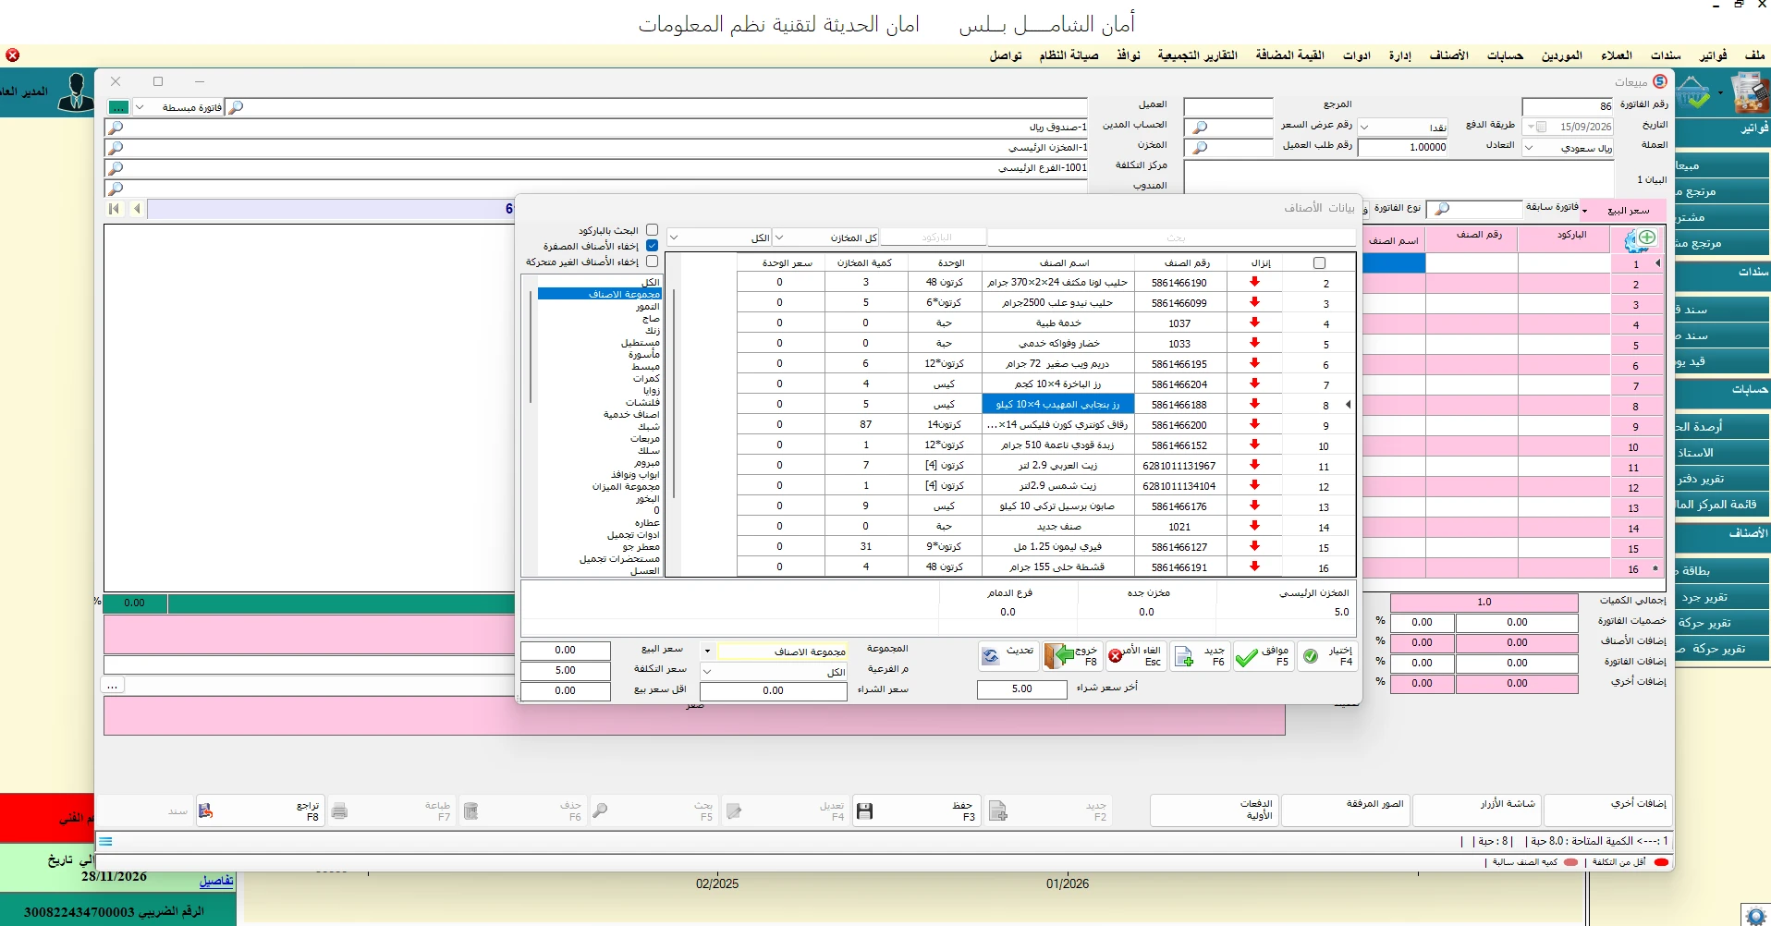Open كل المخازن warehouses dropdown

[x=778, y=238]
